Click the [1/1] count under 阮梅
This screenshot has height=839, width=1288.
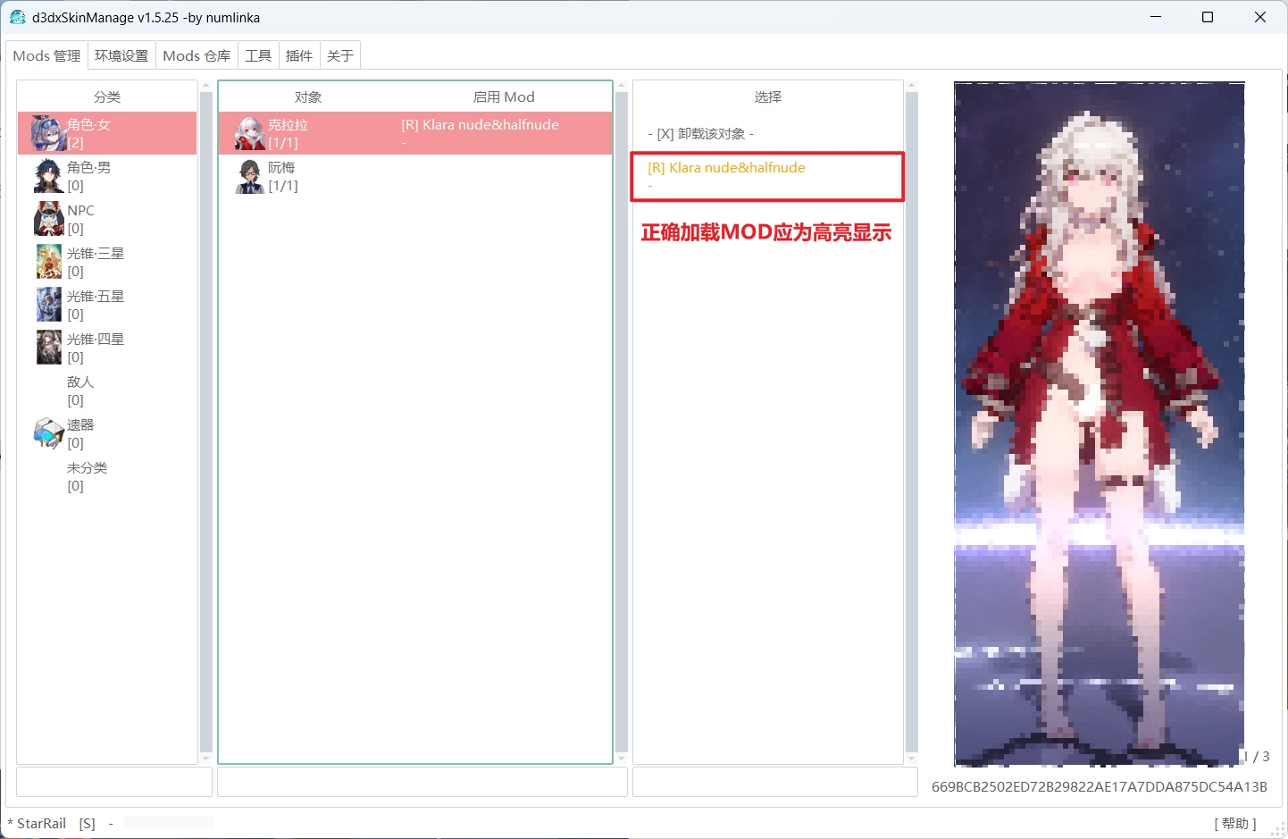click(283, 186)
